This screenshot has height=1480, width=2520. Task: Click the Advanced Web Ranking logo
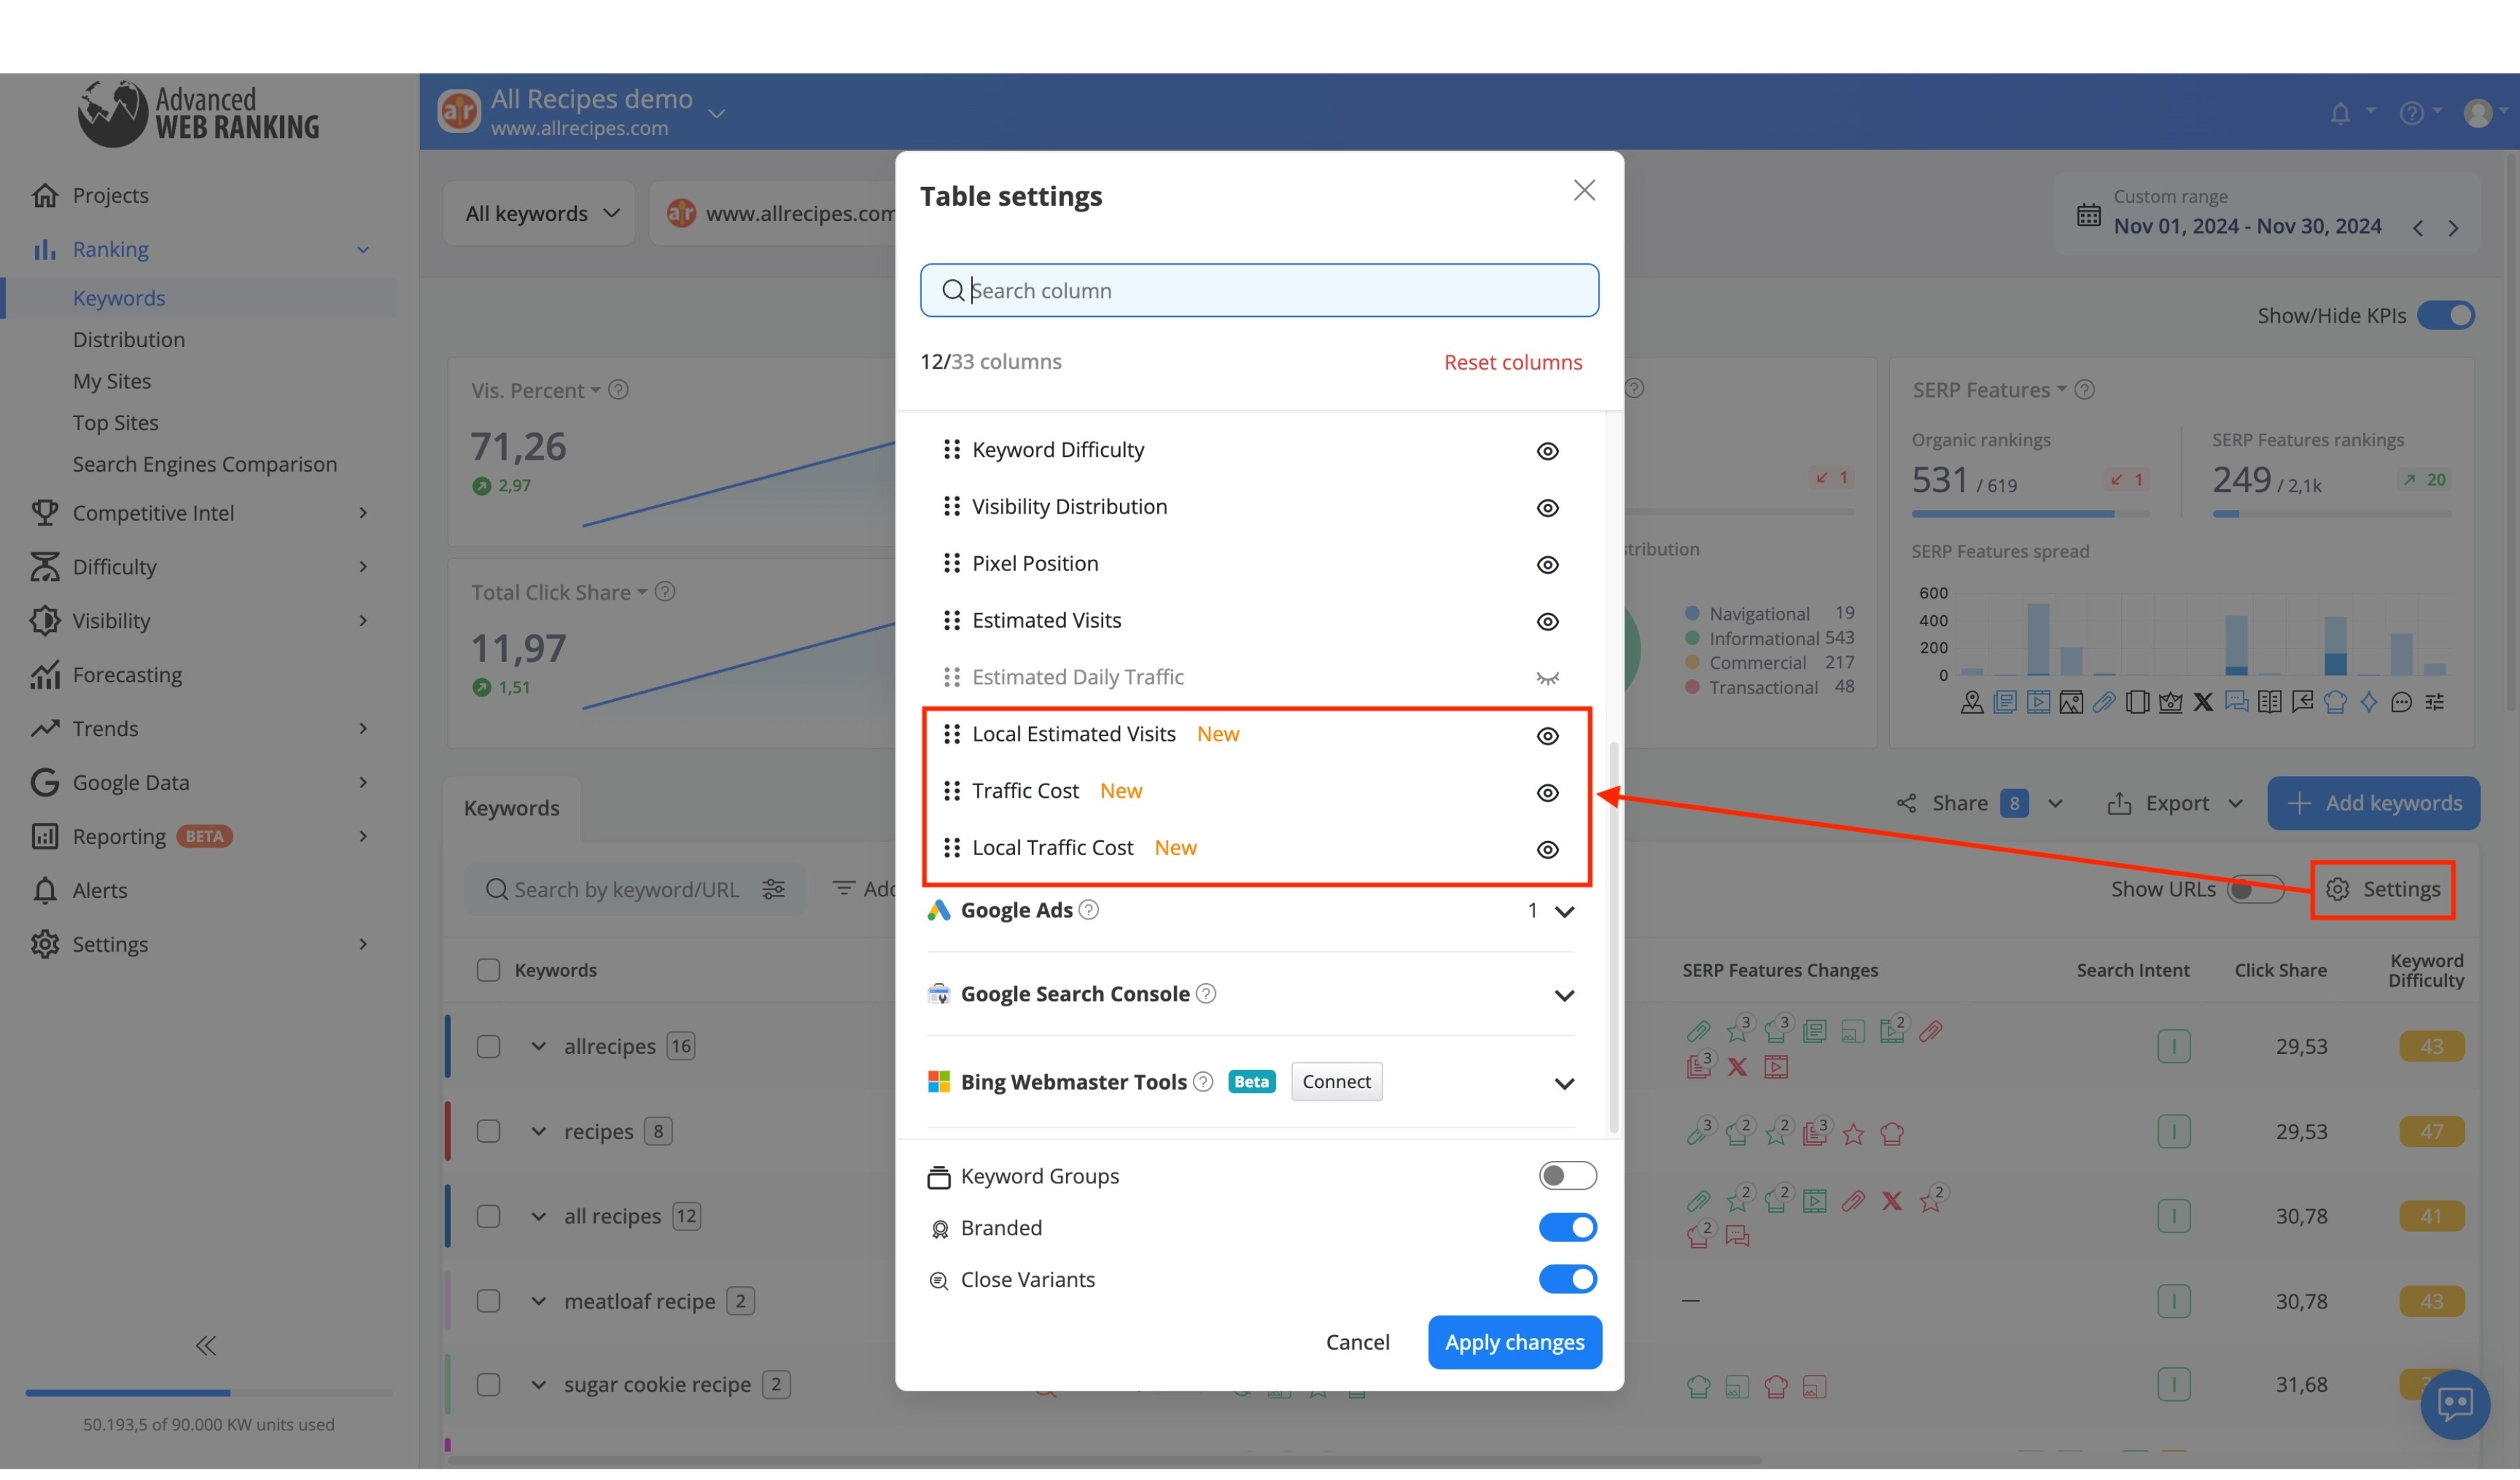[198, 113]
